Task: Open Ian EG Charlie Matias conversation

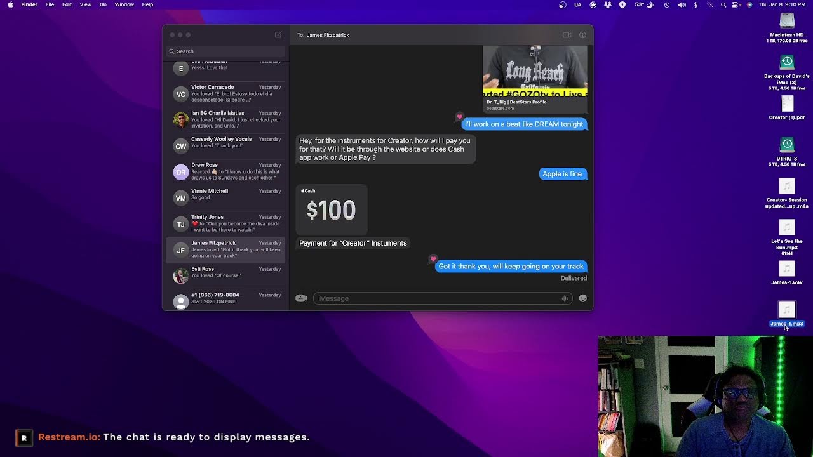Action: [x=225, y=120]
